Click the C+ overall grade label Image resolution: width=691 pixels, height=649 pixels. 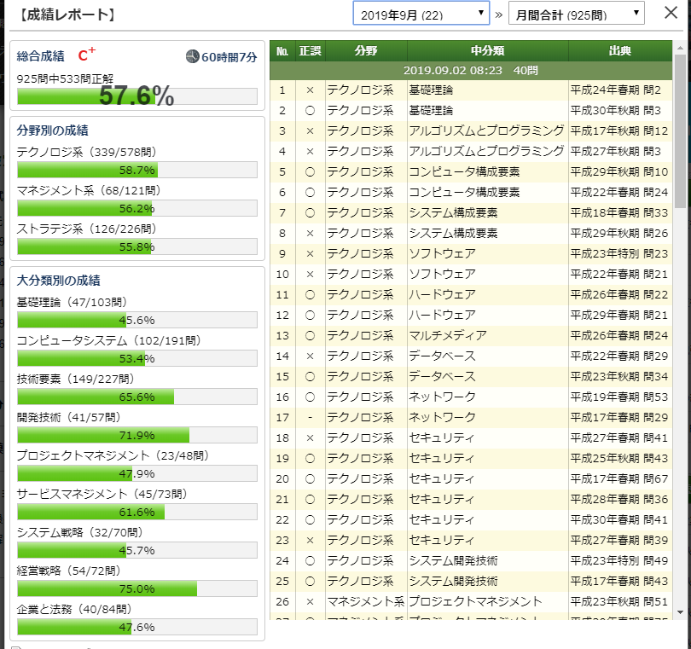click(x=86, y=55)
